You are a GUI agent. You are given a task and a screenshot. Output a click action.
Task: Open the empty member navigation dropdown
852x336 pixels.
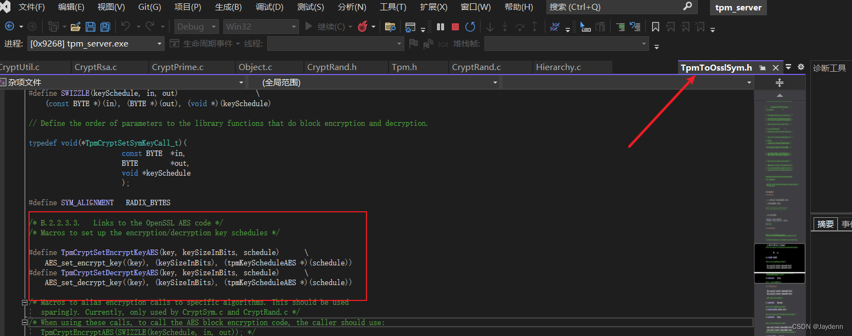click(x=628, y=83)
